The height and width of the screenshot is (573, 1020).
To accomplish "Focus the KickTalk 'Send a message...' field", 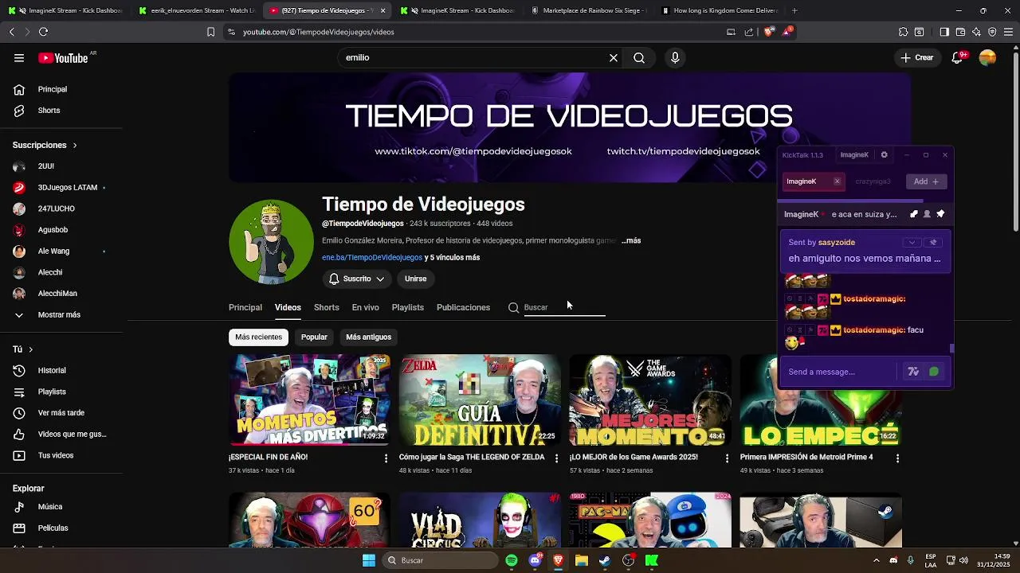I will click(x=841, y=372).
